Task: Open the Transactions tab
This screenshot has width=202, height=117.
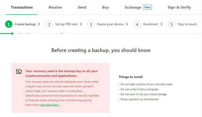Action: click(22, 7)
